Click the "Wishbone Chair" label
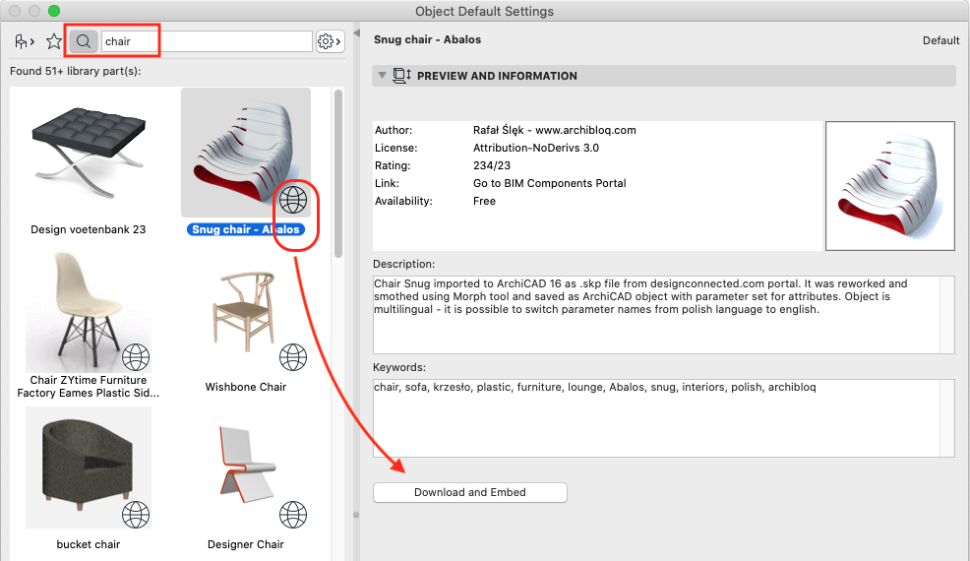Viewport: 970px width, 561px height. pyautogui.click(x=246, y=387)
